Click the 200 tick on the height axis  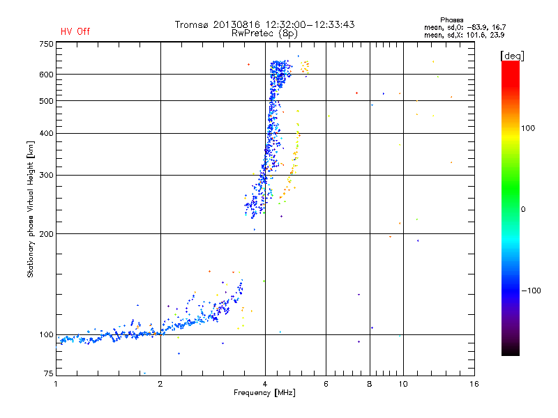[46, 234]
